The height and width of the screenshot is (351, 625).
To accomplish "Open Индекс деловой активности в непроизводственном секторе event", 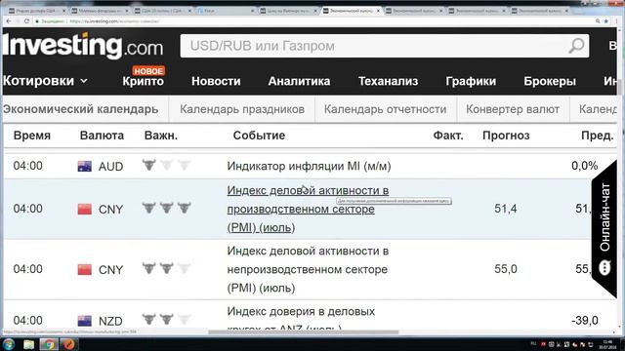I will (308, 269).
